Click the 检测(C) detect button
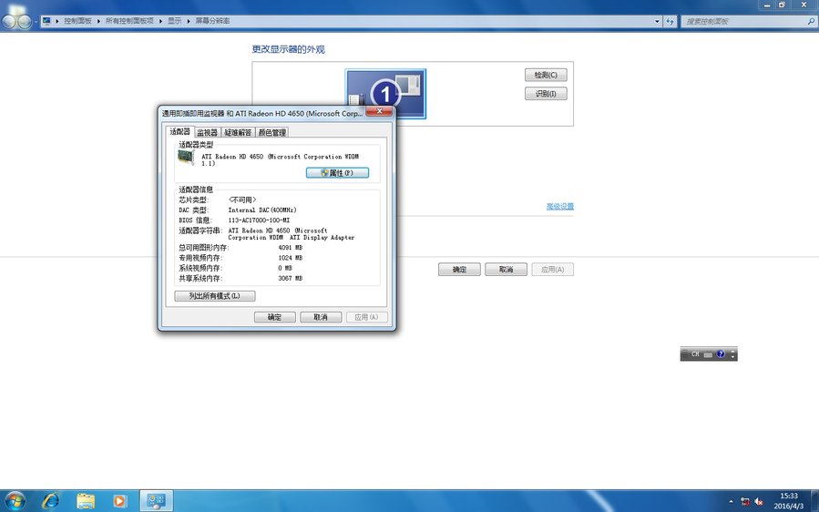Image resolution: width=819 pixels, height=512 pixels. tap(546, 75)
